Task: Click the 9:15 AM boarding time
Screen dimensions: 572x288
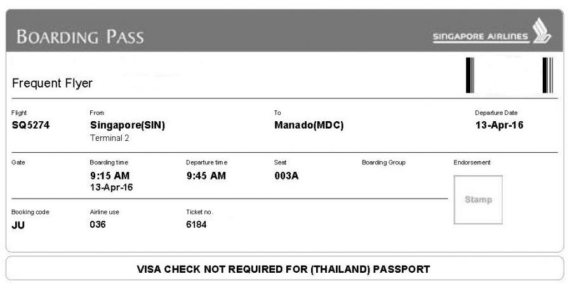Action: click(110, 176)
